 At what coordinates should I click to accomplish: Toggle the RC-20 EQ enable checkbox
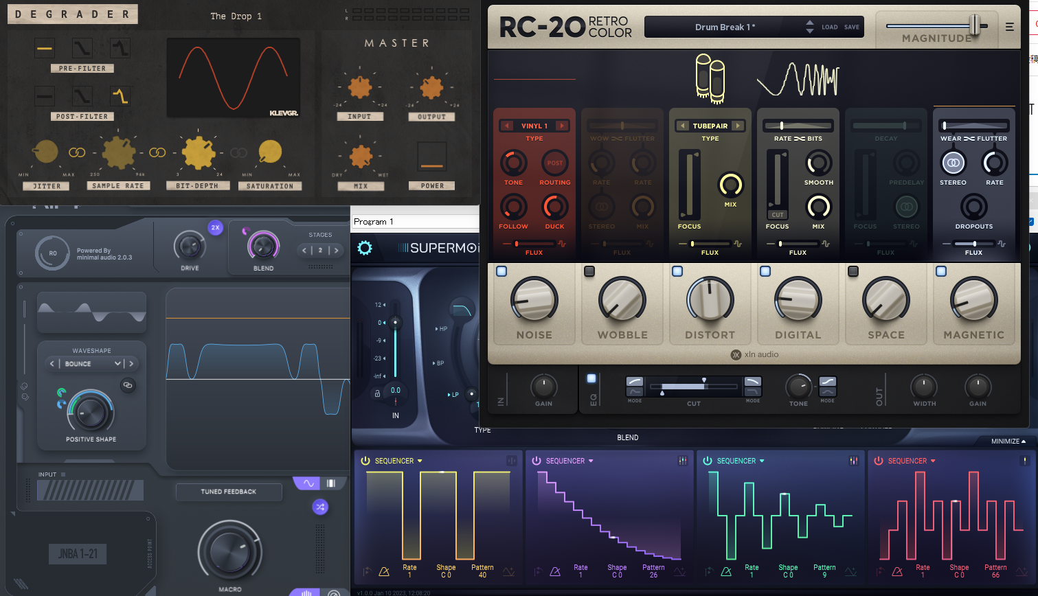[591, 378]
